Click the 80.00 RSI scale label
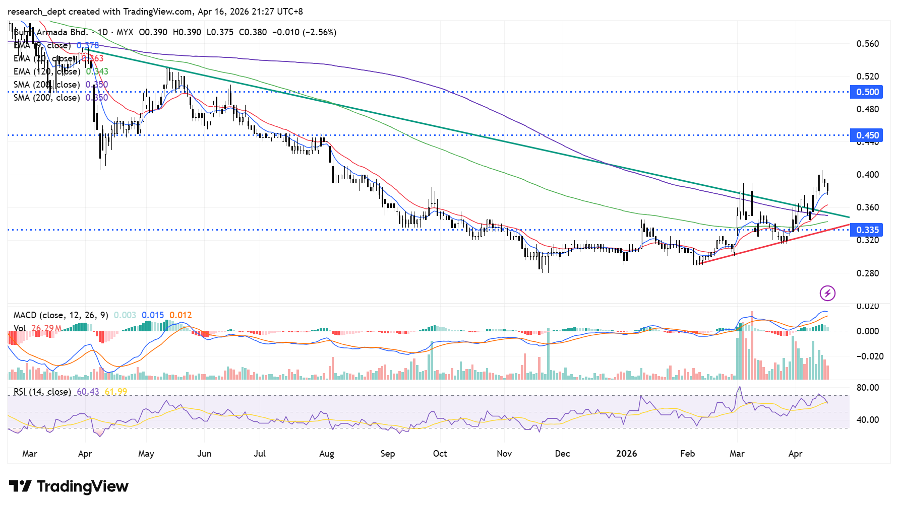 [x=867, y=388]
